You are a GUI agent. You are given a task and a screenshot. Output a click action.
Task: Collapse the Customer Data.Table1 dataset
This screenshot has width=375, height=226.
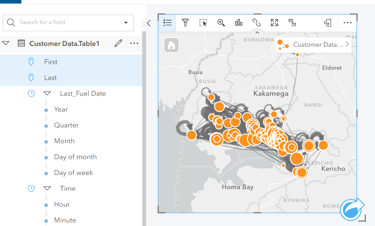pyautogui.click(x=6, y=44)
